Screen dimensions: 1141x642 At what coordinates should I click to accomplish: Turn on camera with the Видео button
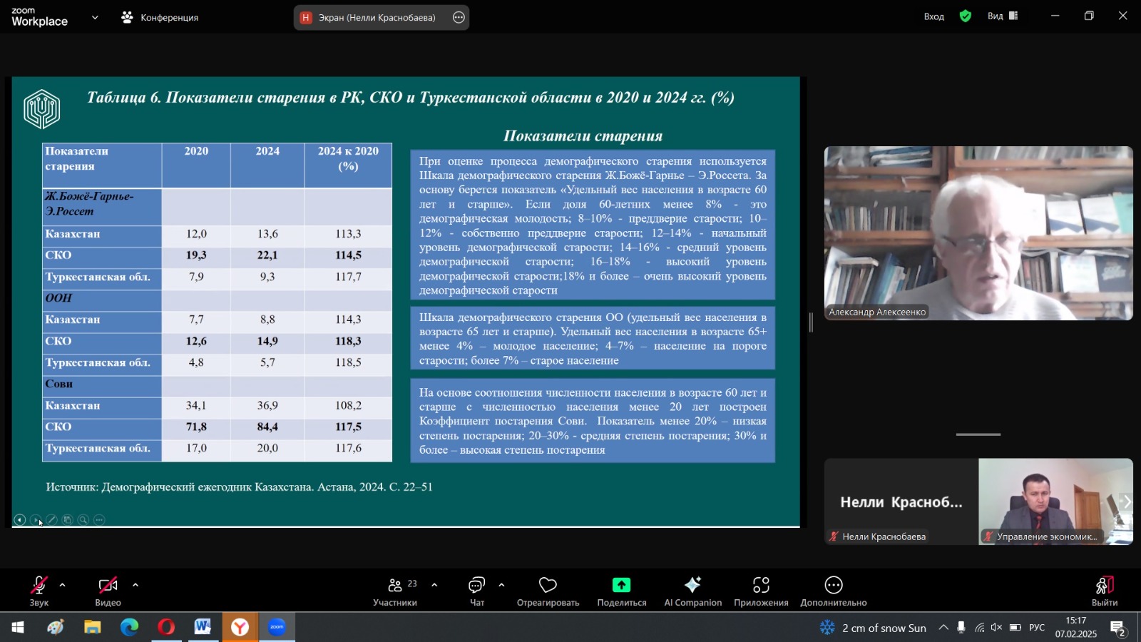click(x=108, y=591)
